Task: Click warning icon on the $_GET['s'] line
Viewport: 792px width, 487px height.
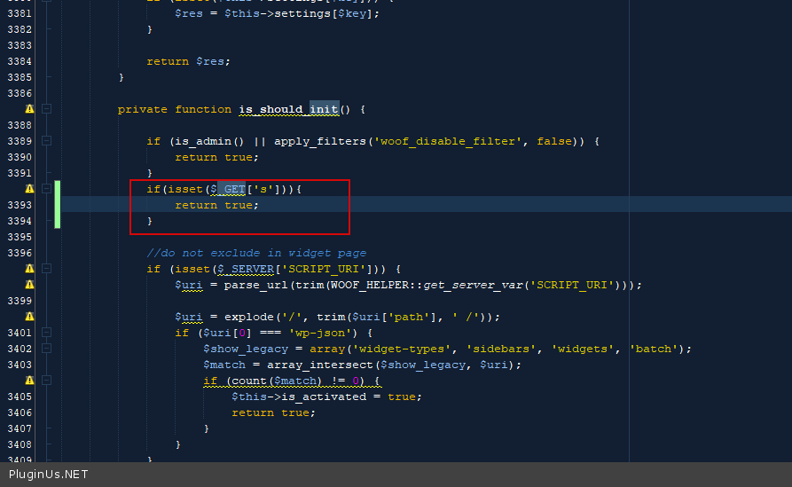Action: tap(29, 189)
